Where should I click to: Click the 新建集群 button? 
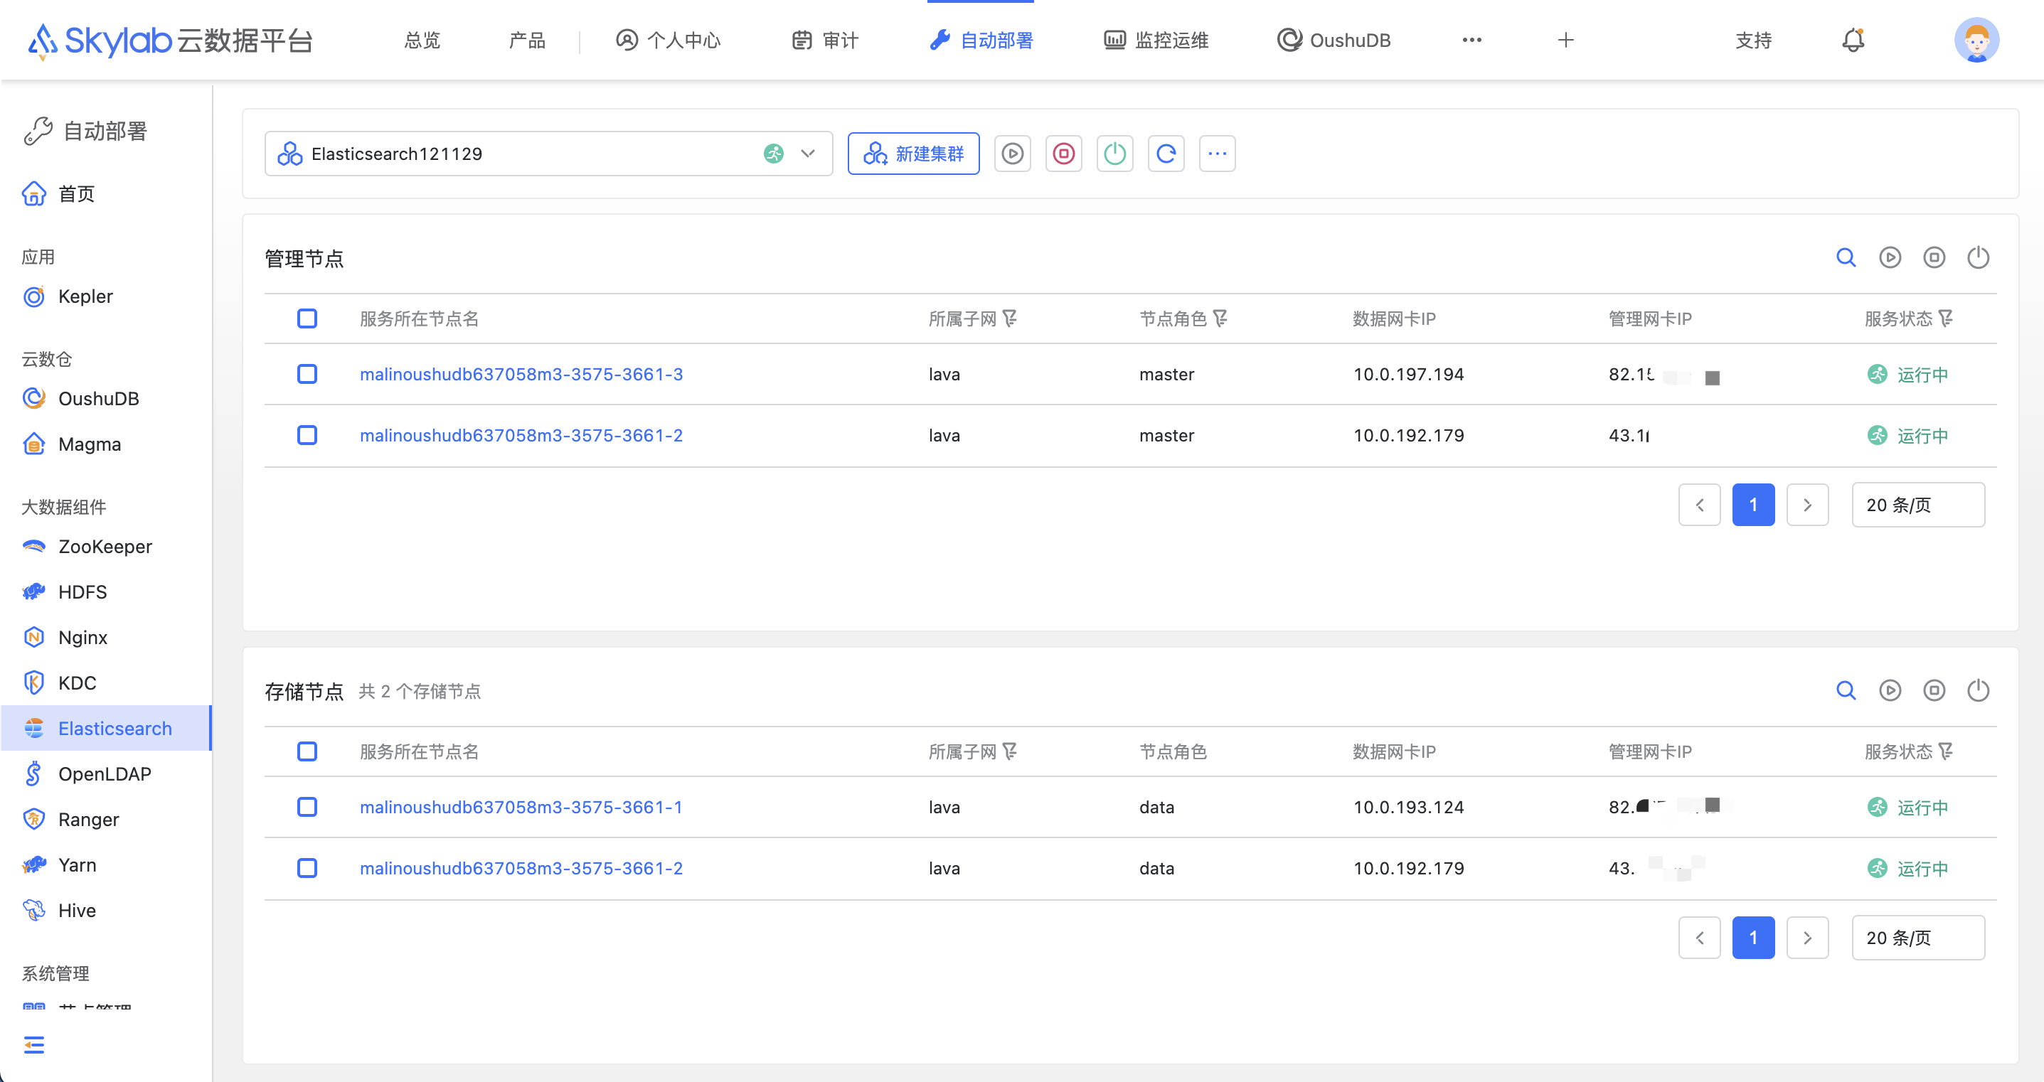913,153
